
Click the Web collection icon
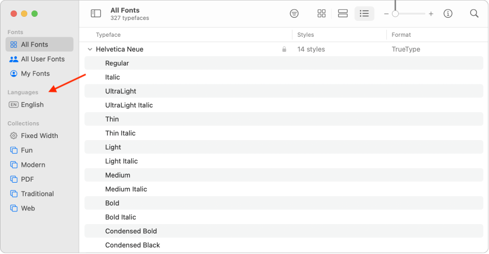pyautogui.click(x=14, y=208)
